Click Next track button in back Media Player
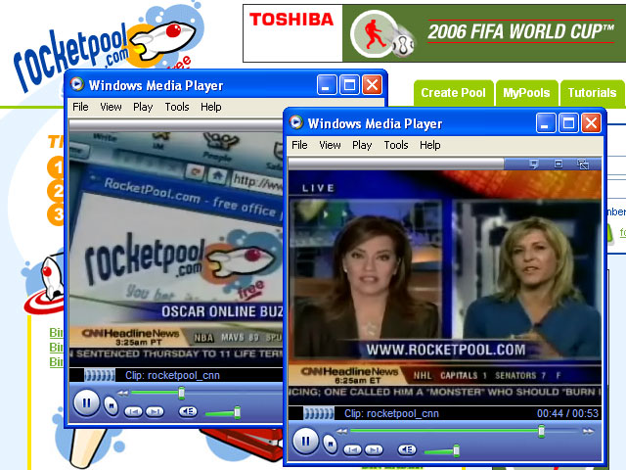This screenshot has width=626, height=470. (x=155, y=411)
